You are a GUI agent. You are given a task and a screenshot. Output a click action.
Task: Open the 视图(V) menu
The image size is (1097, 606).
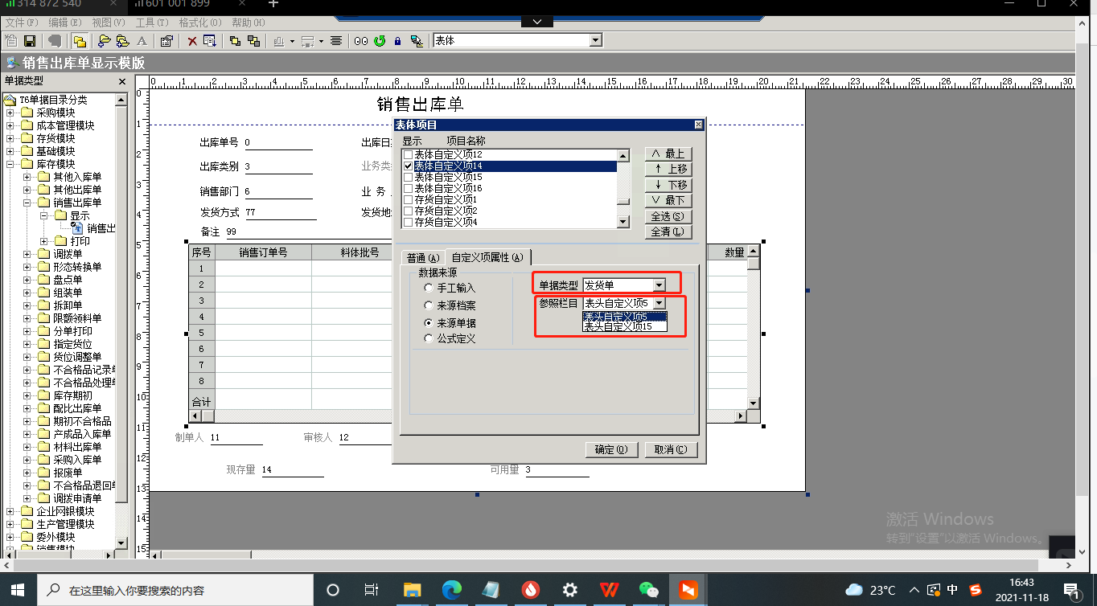tap(109, 23)
